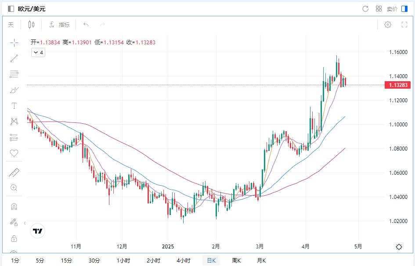Select the trend line drawing tool
The image size is (415, 266).
pyautogui.click(x=14, y=58)
